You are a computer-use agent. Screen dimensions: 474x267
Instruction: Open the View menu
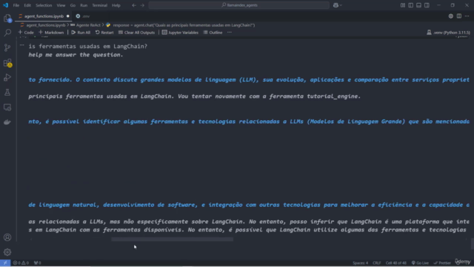61,5
